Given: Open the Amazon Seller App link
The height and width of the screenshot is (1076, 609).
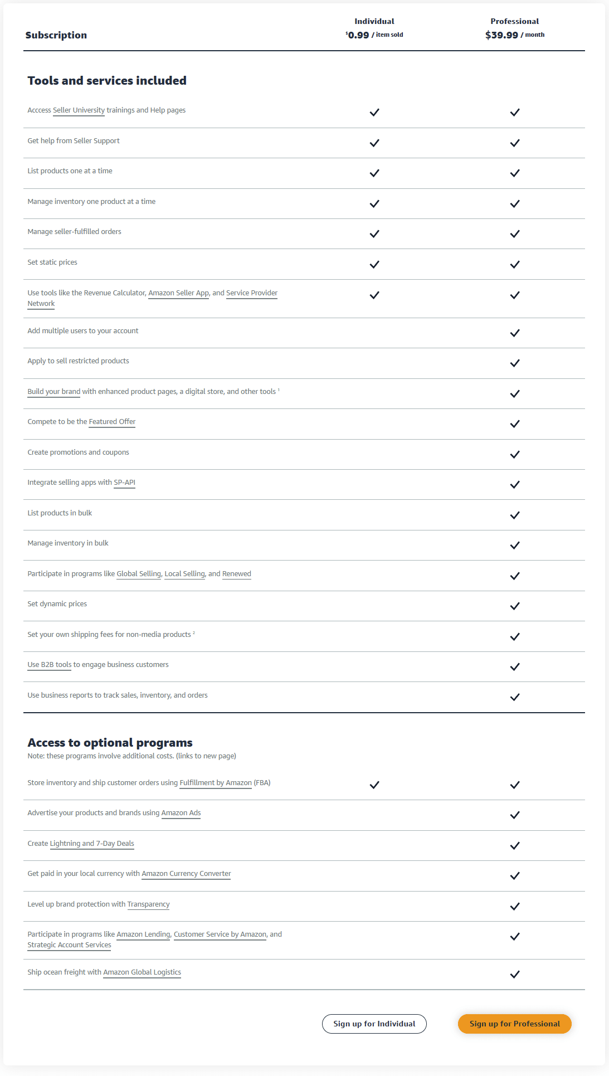Looking at the screenshot, I should click(179, 293).
